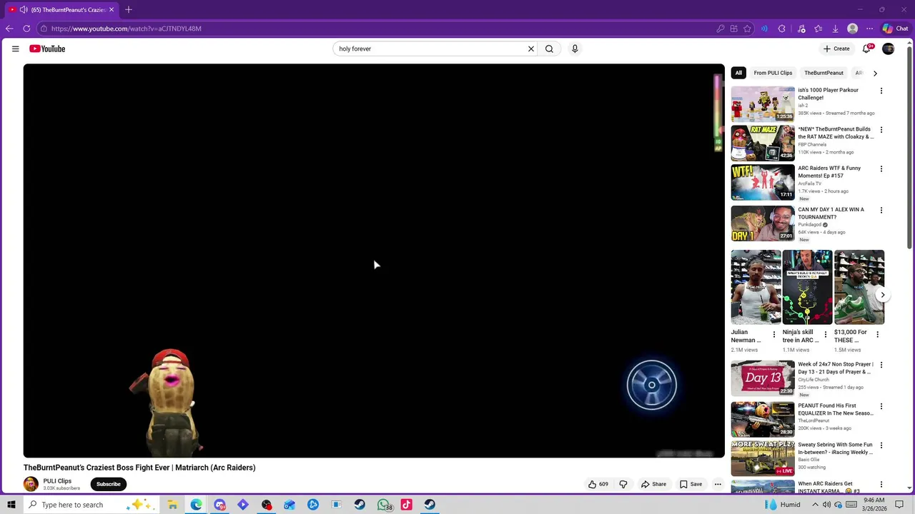Open YouTube notifications bell
Viewport: 915px width, 514px height.
(x=867, y=49)
